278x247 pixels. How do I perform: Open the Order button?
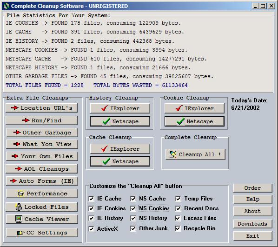(x=252, y=188)
